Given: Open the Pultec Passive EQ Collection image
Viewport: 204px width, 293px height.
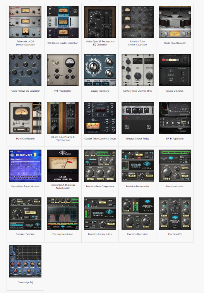Looking at the screenshot, I should (x=25, y=70).
